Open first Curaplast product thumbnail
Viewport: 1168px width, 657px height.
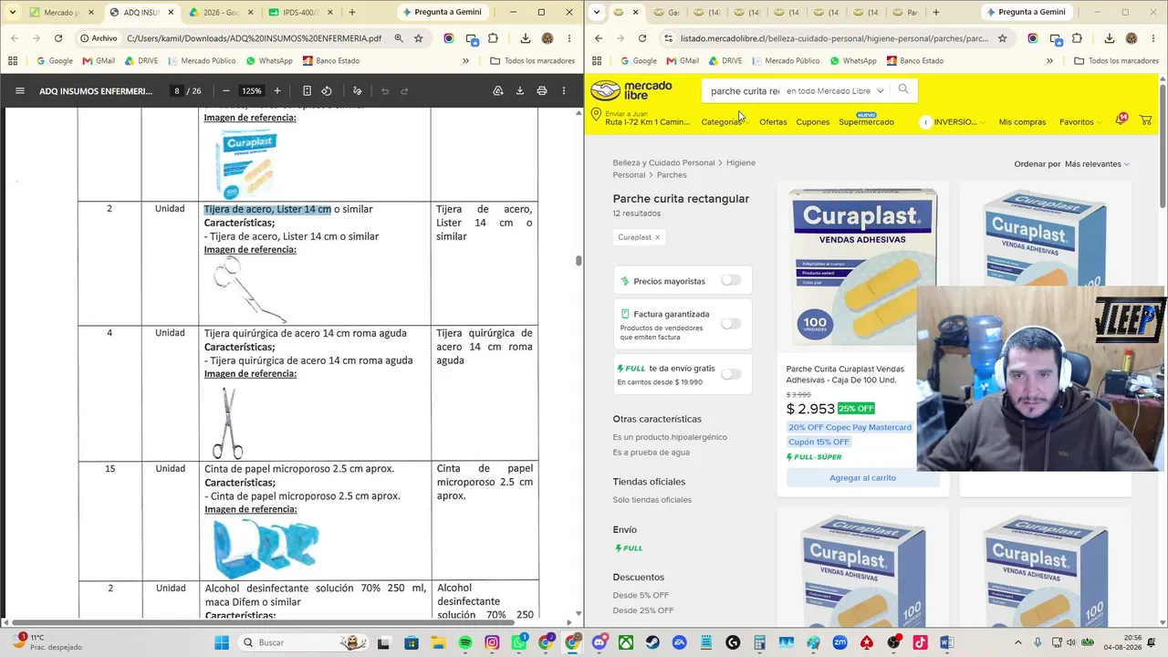[862, 266]
